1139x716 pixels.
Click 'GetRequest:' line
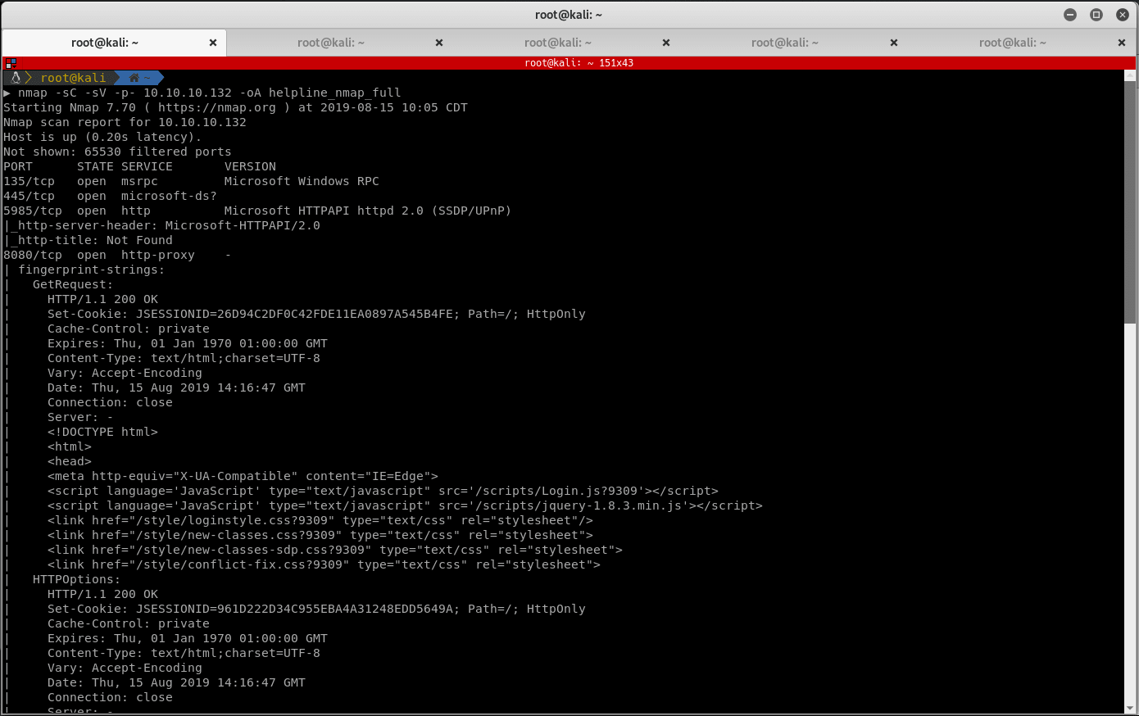(73, 284)
